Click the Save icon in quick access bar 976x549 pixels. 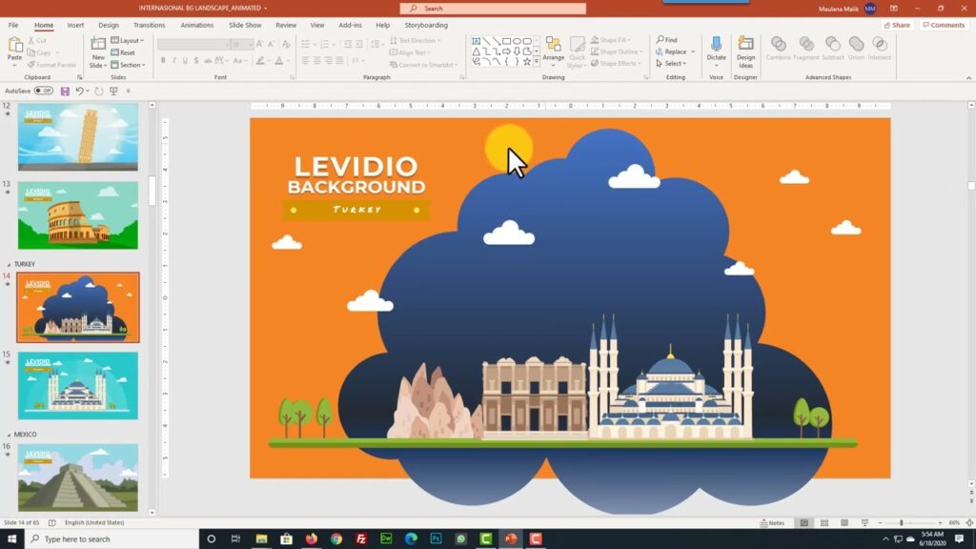[65, 91]
